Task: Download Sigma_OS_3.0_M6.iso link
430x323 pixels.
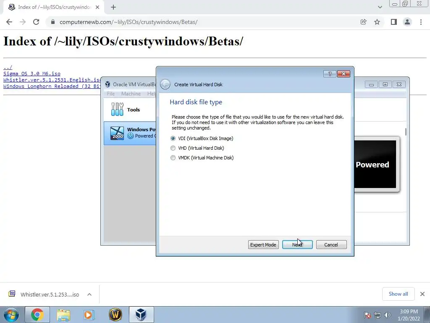Action: (x=32, y=74)
